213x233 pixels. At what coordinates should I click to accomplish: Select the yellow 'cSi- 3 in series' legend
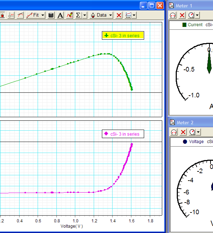[123, 35]
